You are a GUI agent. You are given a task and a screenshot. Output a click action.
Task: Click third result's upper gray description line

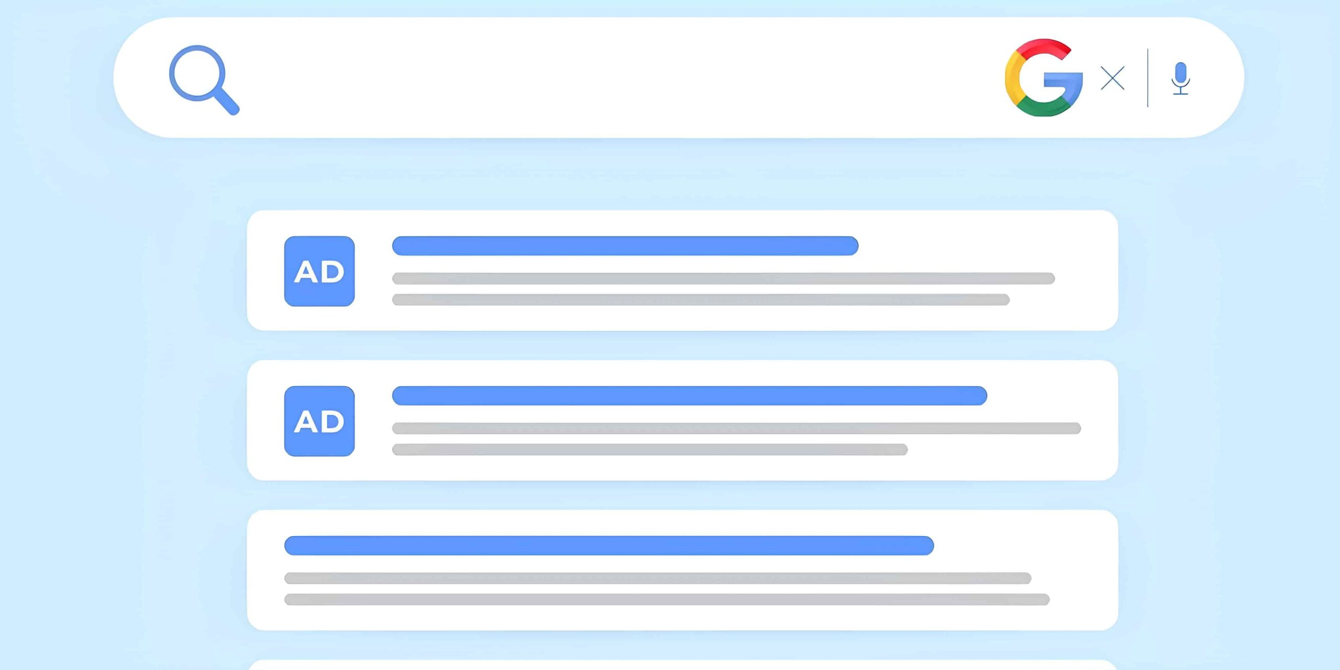click(657, 578)
